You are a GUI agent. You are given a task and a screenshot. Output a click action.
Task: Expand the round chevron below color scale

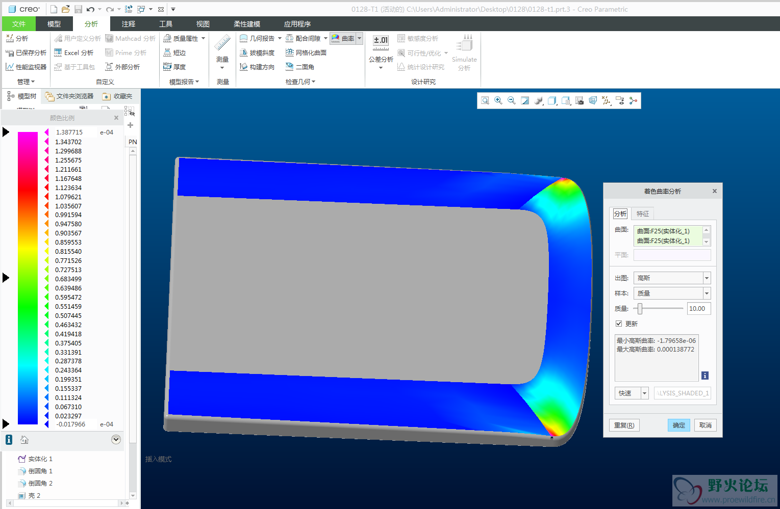click(x=116, y=440)
